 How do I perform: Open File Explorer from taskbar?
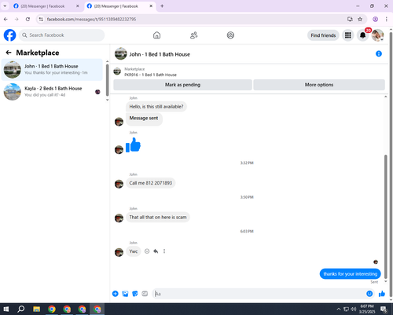click(36, 310)
